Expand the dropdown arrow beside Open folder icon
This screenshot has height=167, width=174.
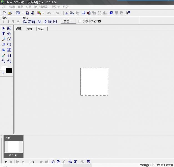click(14, 13)
